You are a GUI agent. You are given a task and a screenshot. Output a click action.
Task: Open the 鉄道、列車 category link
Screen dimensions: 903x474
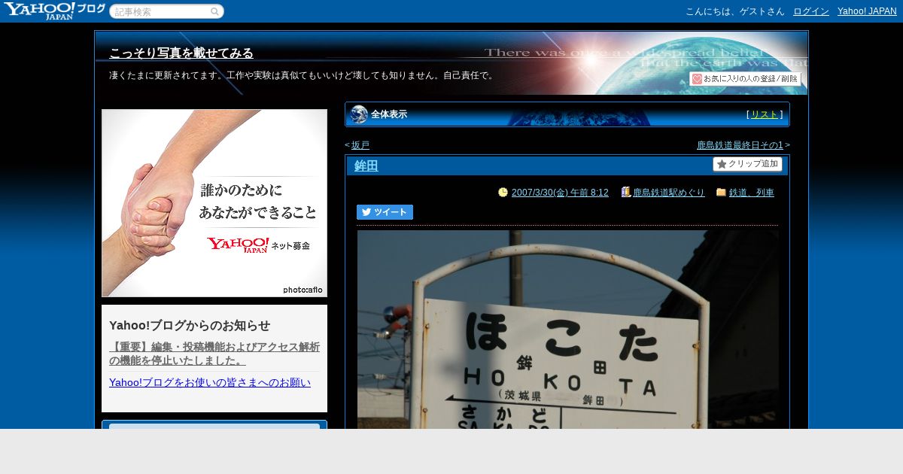point(752,193)
